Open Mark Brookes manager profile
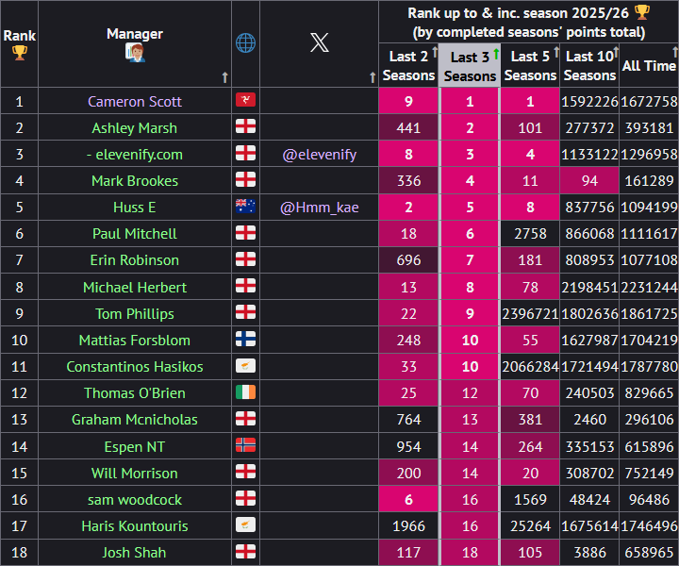This screenshot has height=566, width=679. [x=135, y=181]
